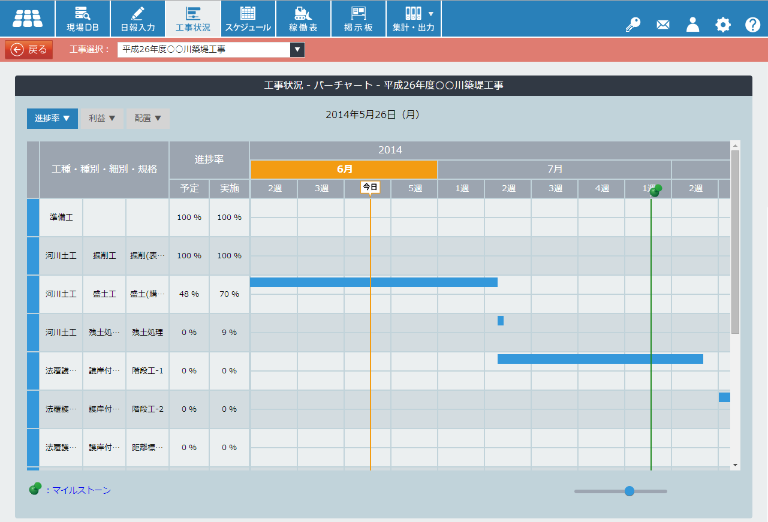Open the 現場DB tab
768x522 pixels.
83,19
